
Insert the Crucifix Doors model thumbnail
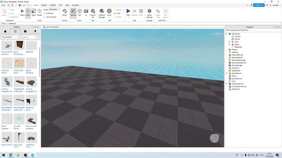(19, 119)
